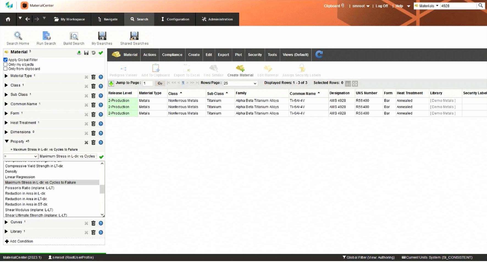Click the Run Search icon
This screenshot has height=263, width=487.
(x=46, y=36)
